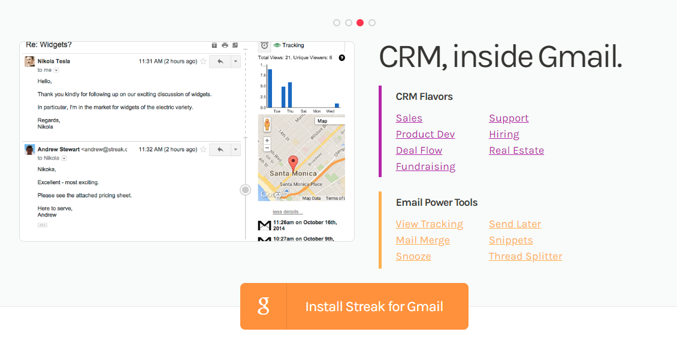This screenshot has height=347, width=677.
Task: Open the Product Dev link
Action: click(425, 135)
